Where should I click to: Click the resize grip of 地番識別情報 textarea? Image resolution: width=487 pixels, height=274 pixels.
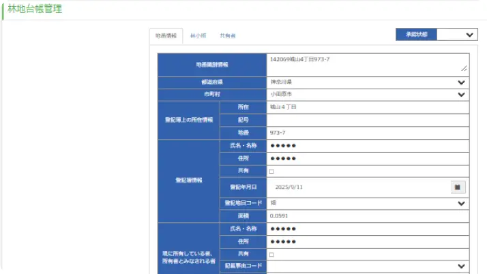coord(464,69)
